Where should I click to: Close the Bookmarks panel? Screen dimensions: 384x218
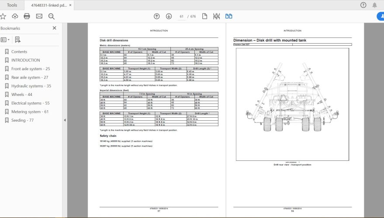tap(54, 28)
